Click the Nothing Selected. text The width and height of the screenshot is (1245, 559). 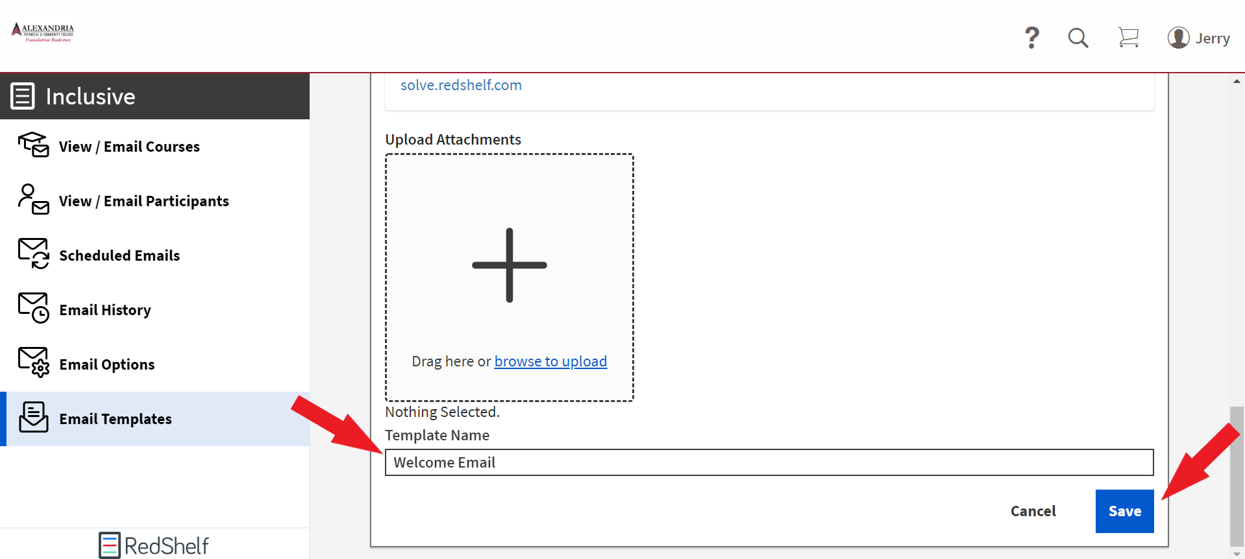pyautogui.click(x=442, y=412)
